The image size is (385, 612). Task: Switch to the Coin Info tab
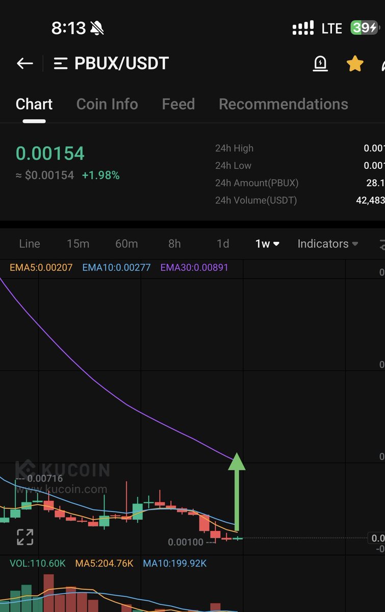pos(107,104)
